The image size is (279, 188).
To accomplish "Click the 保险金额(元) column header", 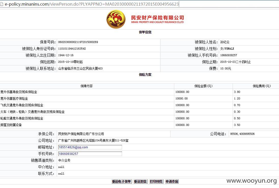I will coord(203,86).
